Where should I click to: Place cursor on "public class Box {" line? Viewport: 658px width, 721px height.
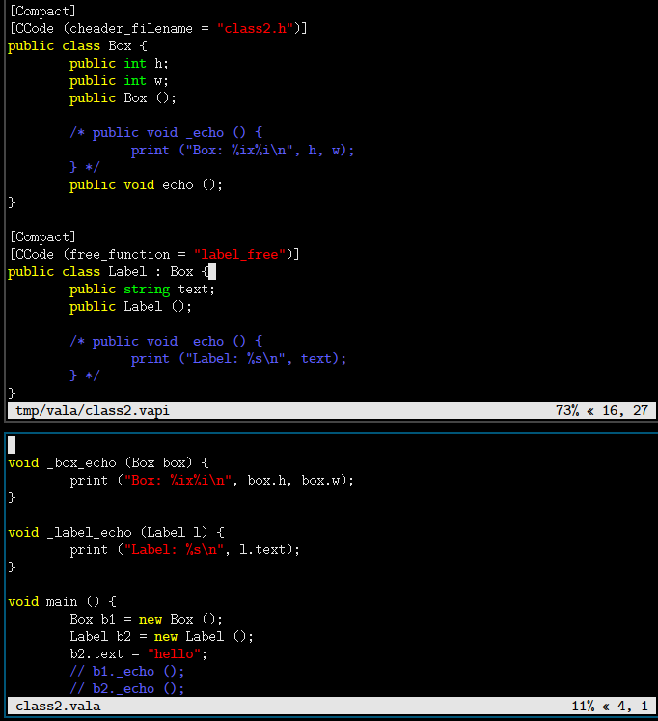tap(77, 46)
